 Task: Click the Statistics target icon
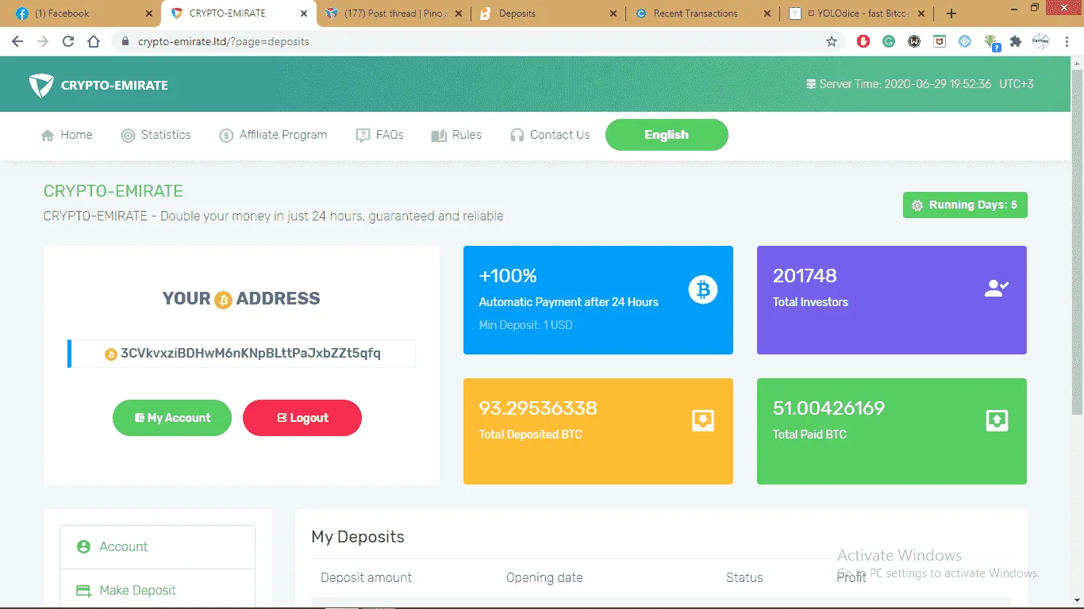tap(128, 136)
